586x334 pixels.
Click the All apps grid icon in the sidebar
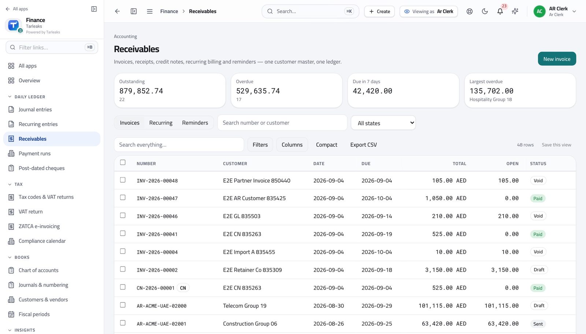click(11, 66)
